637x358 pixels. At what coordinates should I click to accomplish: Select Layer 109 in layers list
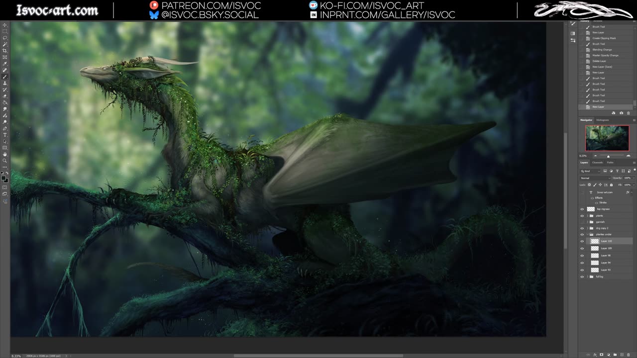(606, 248)
